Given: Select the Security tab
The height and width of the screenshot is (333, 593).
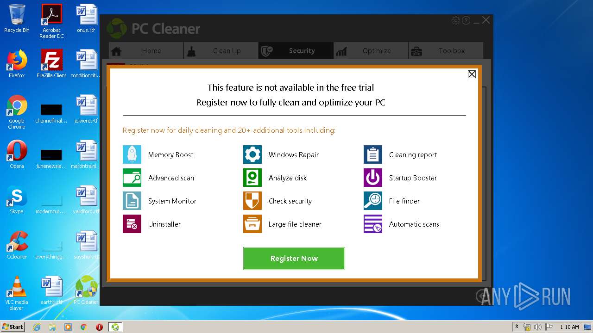Looking at the screenshot, I should pos(296,51).
